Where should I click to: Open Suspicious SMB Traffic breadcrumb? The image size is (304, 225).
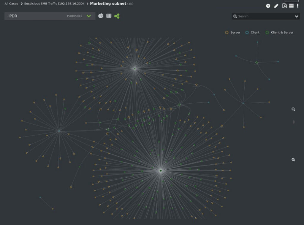(x=54, y=4)
